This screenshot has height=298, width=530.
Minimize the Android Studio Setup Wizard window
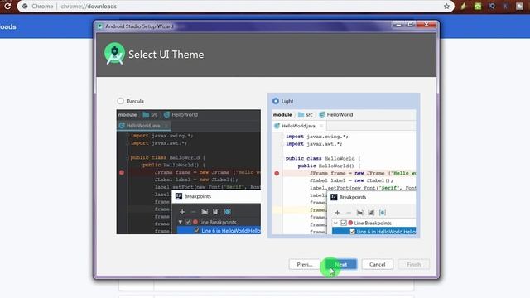point(398,25)
